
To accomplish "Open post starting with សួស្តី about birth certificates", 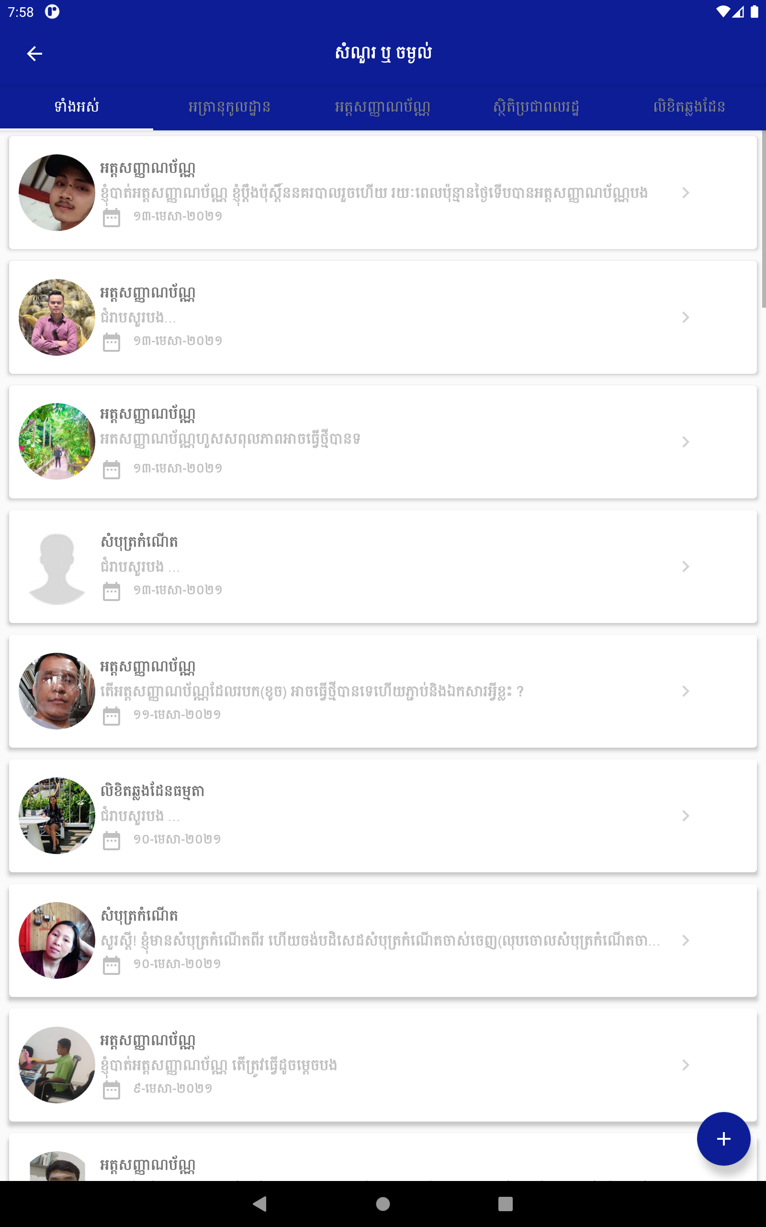I will tap(383, 940).
